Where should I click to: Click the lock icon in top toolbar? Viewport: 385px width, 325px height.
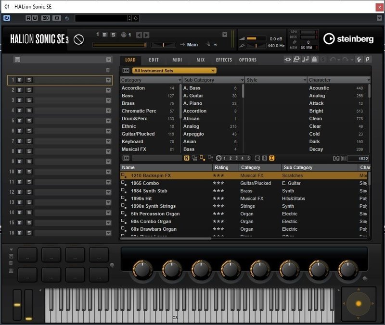coord(314,59)
